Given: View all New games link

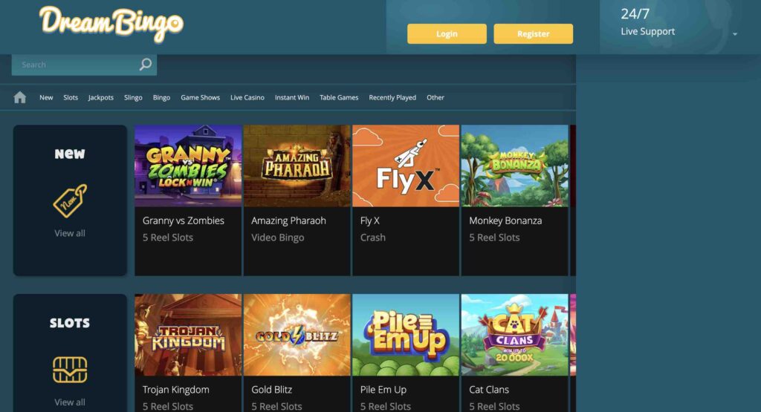Looking at the screenshot, I should click(70, 233).
